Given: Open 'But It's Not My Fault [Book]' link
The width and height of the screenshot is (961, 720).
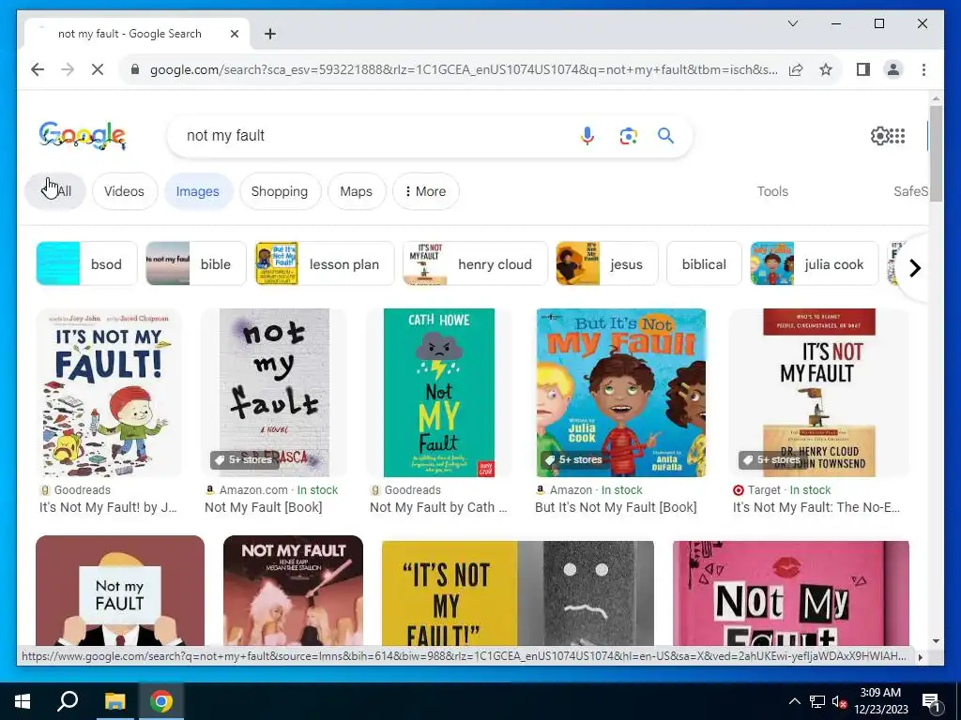Looking at the screenshot, I should click(616, 507).
